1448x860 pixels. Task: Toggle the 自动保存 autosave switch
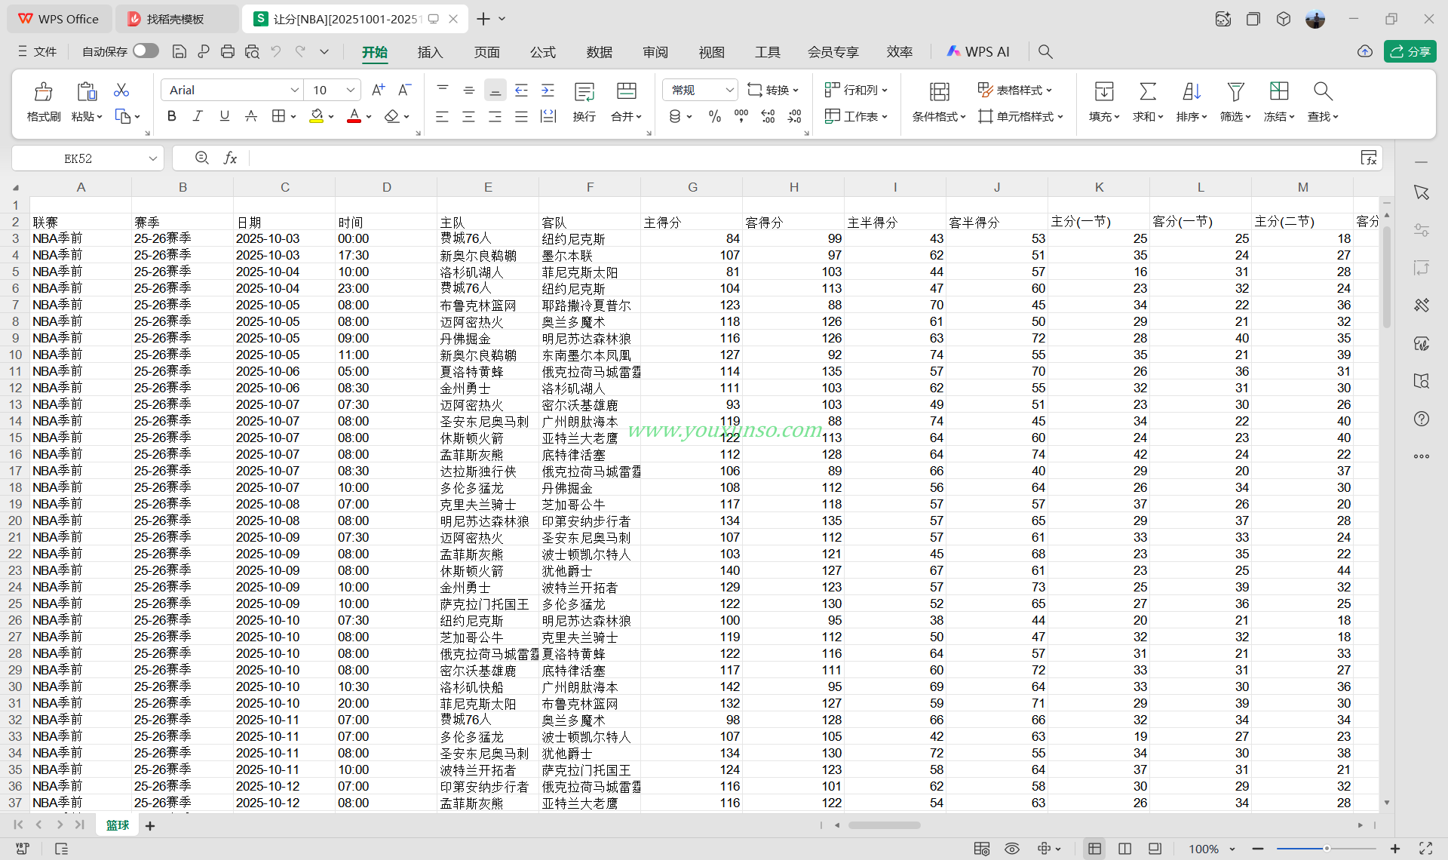146,51
